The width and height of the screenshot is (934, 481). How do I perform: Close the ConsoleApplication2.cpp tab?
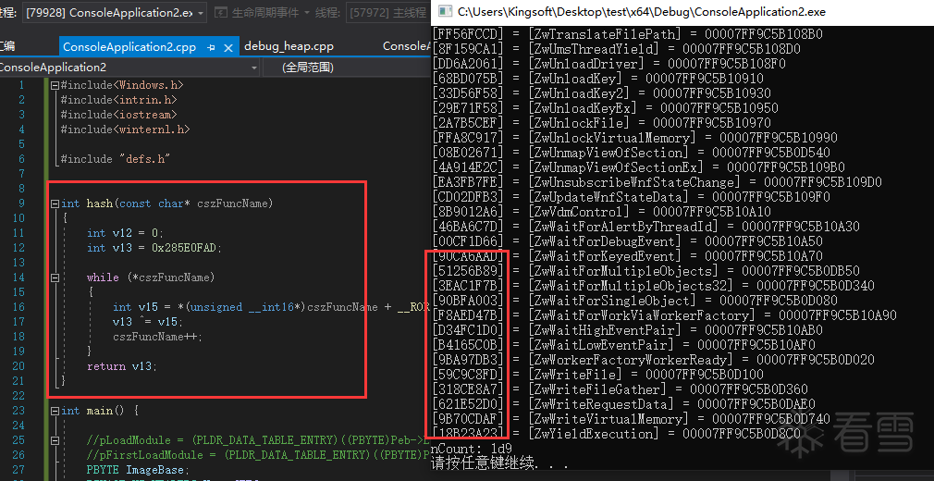point(228,47)
